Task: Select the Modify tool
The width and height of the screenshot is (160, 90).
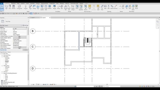Action: [x=2, y=7]
